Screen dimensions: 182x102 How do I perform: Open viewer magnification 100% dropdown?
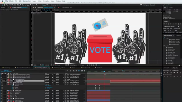[x=36, y=65]
